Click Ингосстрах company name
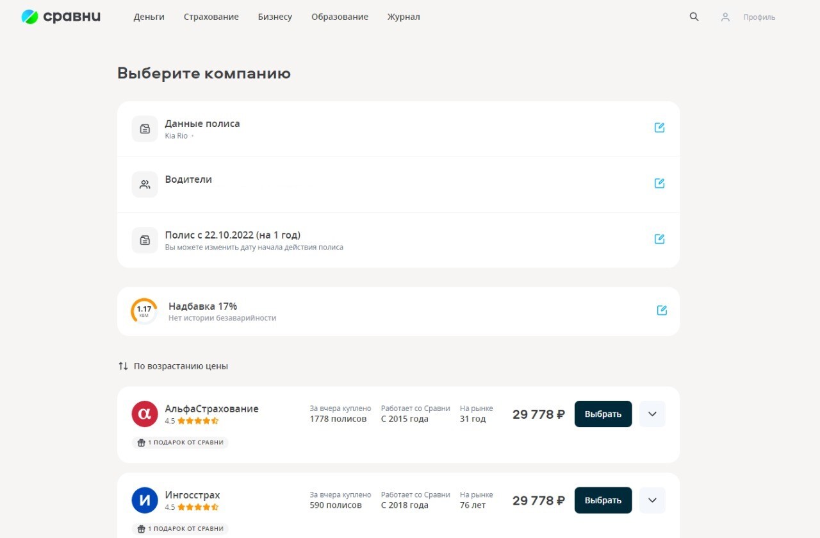The image size is (820, 538). 192,496
